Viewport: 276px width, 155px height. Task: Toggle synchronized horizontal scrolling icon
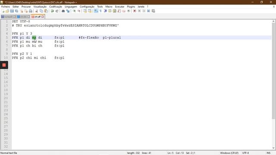pyautogui.click(x=90, y=11)
